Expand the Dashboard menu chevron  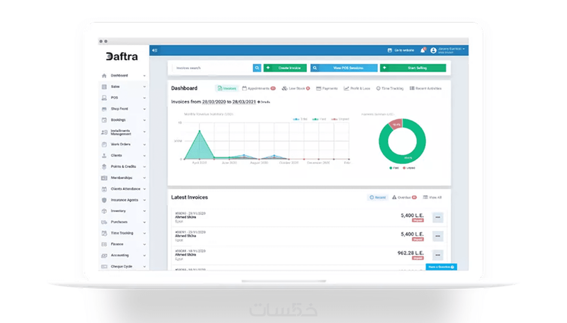coord(144,76)
